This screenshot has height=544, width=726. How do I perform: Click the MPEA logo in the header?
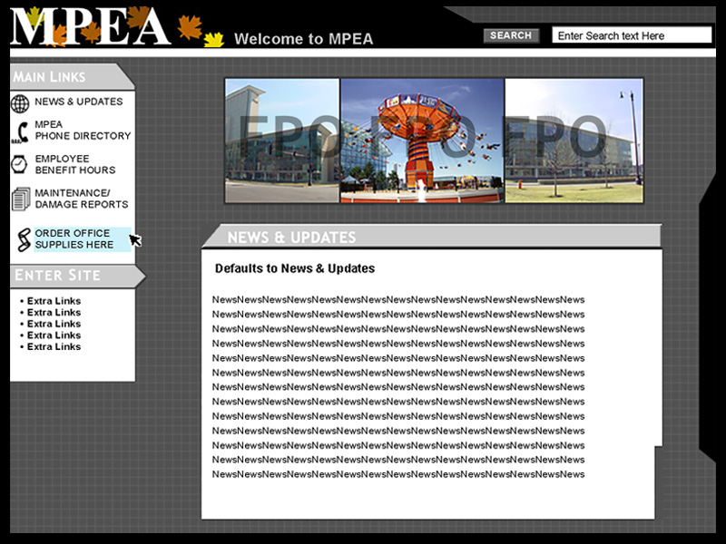coord(90,26)
